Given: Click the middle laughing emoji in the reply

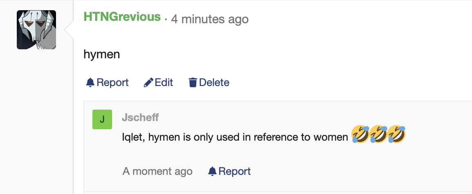Looking at the screenshot, I should click(378, 135).
